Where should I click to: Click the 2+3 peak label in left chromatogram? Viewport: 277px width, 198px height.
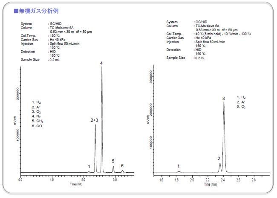tap(94, 120)
